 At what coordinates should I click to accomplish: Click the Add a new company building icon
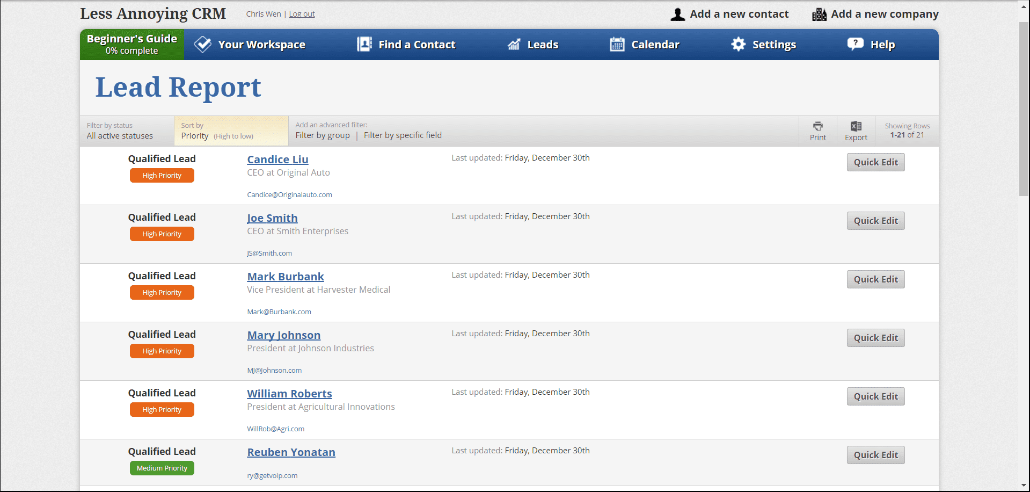[819, 15]
